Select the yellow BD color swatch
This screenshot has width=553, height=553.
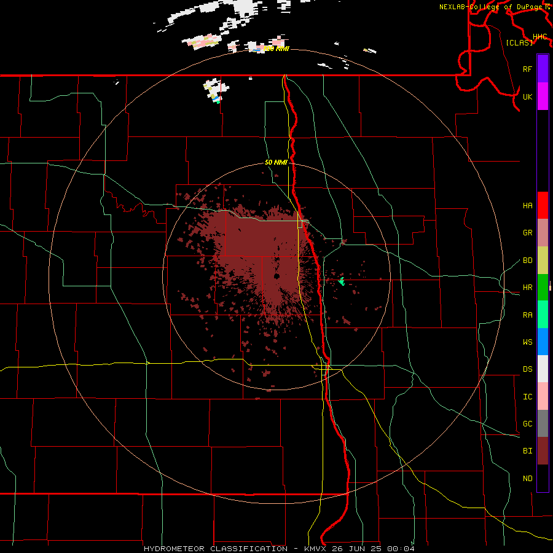pos(543,261)
